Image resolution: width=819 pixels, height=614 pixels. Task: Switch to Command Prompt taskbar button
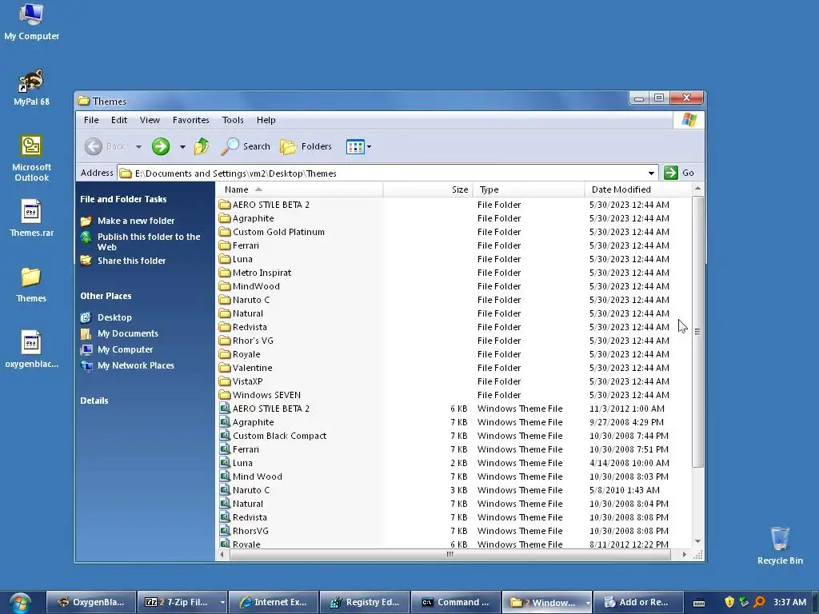pos(455,603)
